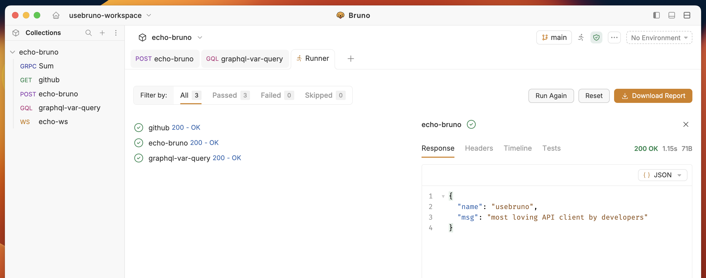The width and height of the screenshot is (706, 278).
Task: Go to the home screen icon
Action: click(x=56, y=15)
